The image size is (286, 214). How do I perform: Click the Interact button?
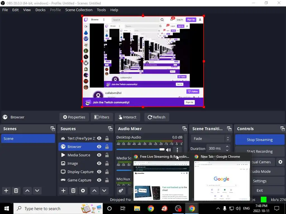[127, 117]
